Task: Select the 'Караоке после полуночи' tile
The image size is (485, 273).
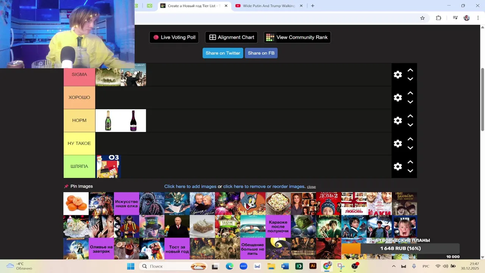Action: point(278,226)
